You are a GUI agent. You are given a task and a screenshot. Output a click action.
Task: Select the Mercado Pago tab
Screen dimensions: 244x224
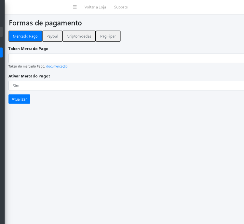click(25, 36)
